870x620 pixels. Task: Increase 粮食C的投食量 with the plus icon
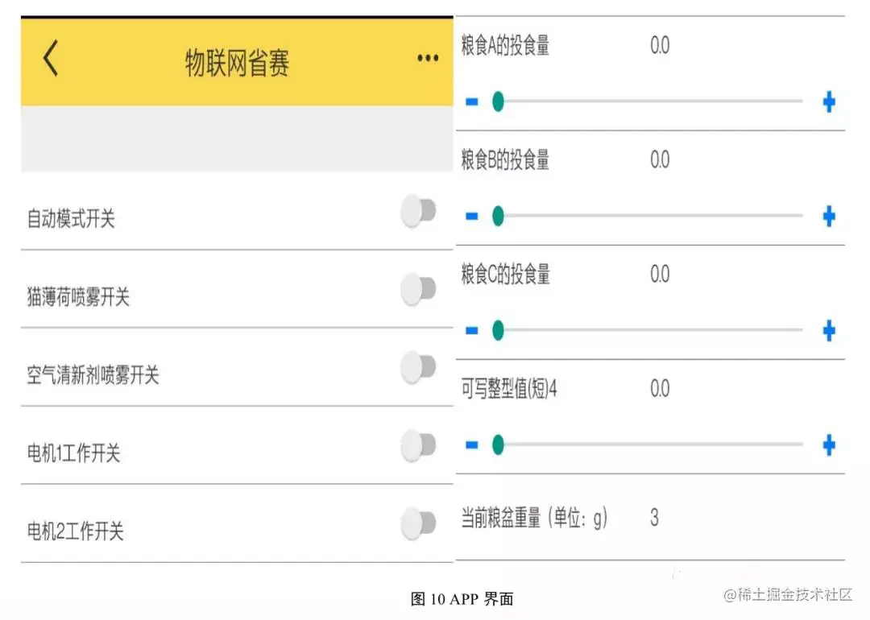[829, 330]
